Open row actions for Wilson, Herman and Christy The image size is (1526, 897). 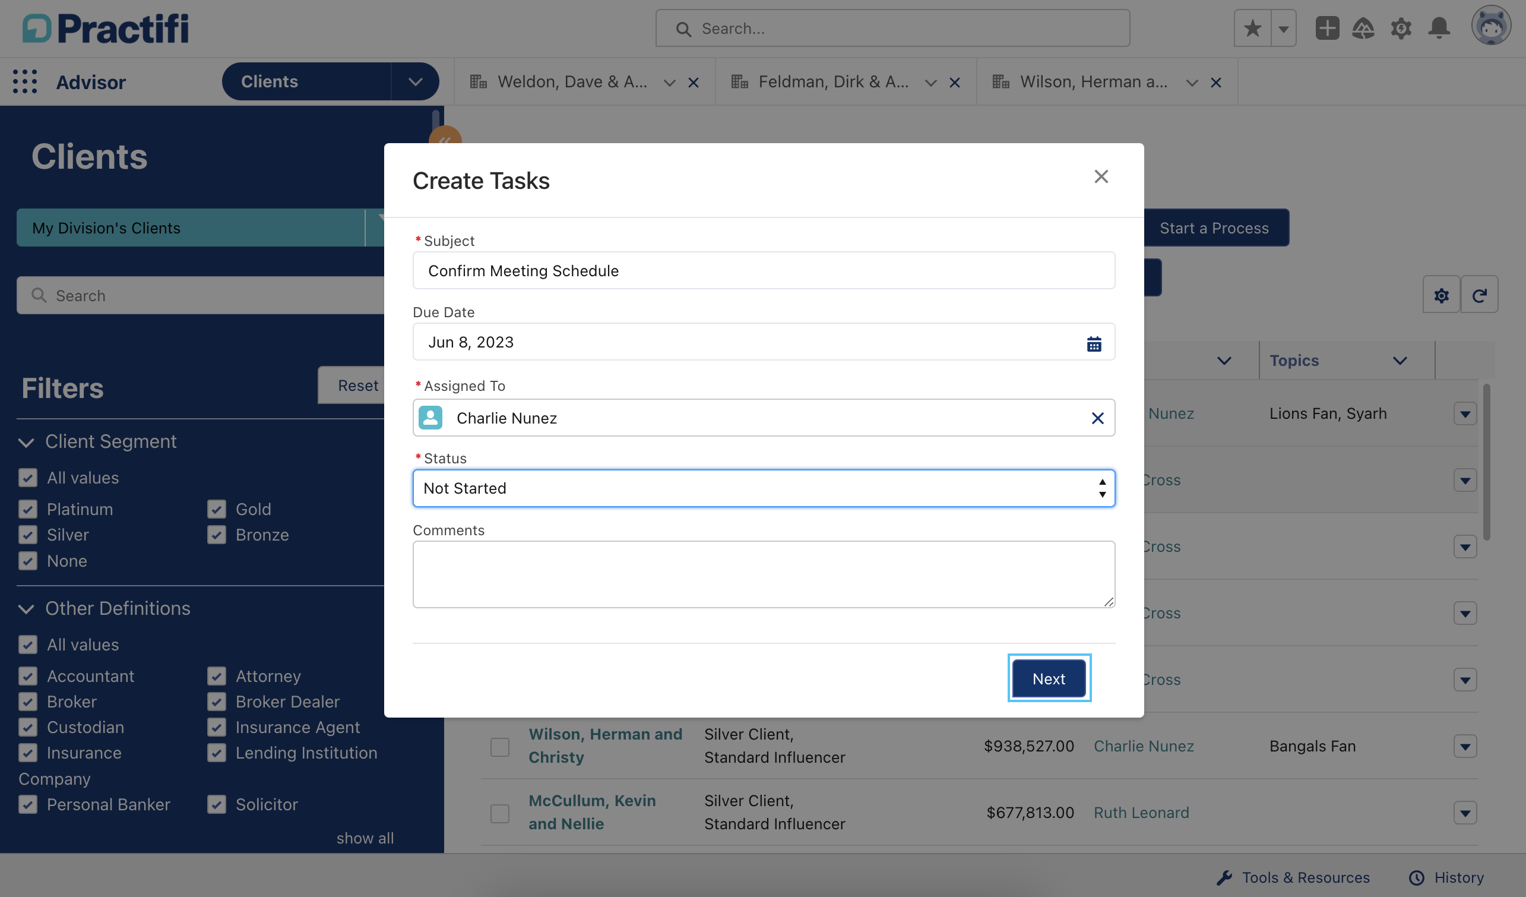(1465, 747)
